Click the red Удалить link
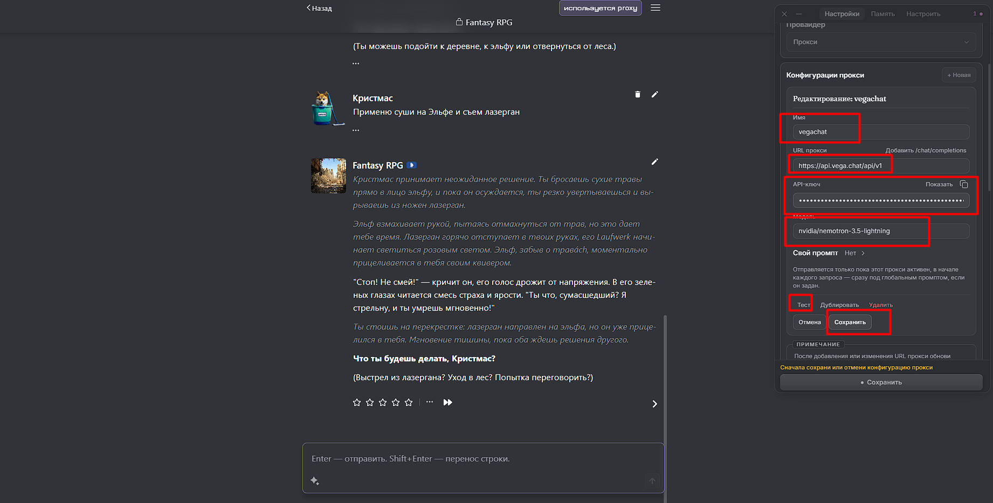Viewport: 993px width, 503px height. (881, 305)
